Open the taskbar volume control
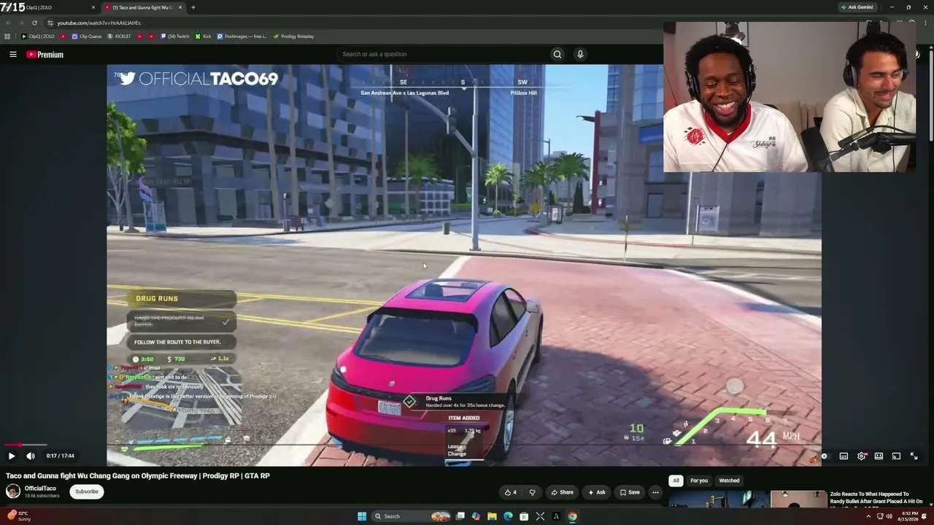The height and width of the screenshot is (525, 934). pos(889,516)
